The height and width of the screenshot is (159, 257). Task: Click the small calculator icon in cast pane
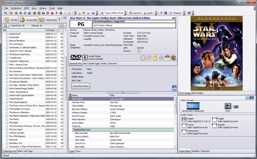pyautogui.click(x=174, y=88)
